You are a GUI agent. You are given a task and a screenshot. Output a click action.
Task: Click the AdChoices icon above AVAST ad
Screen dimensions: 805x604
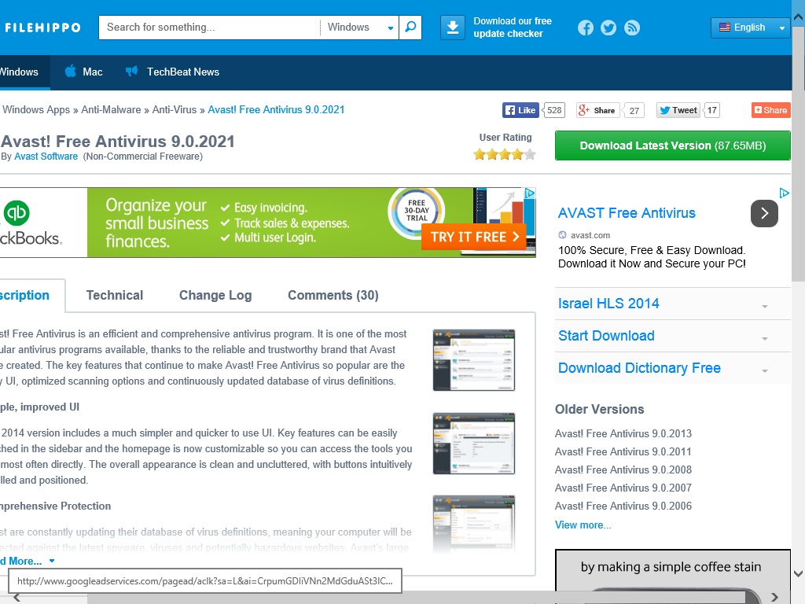[x=784, y=193]
